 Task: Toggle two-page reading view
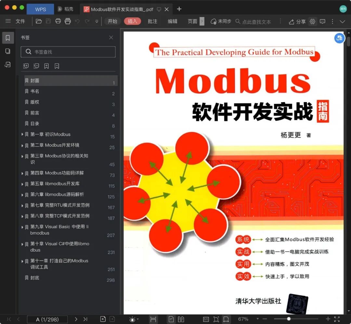click(x=181, y=319)
